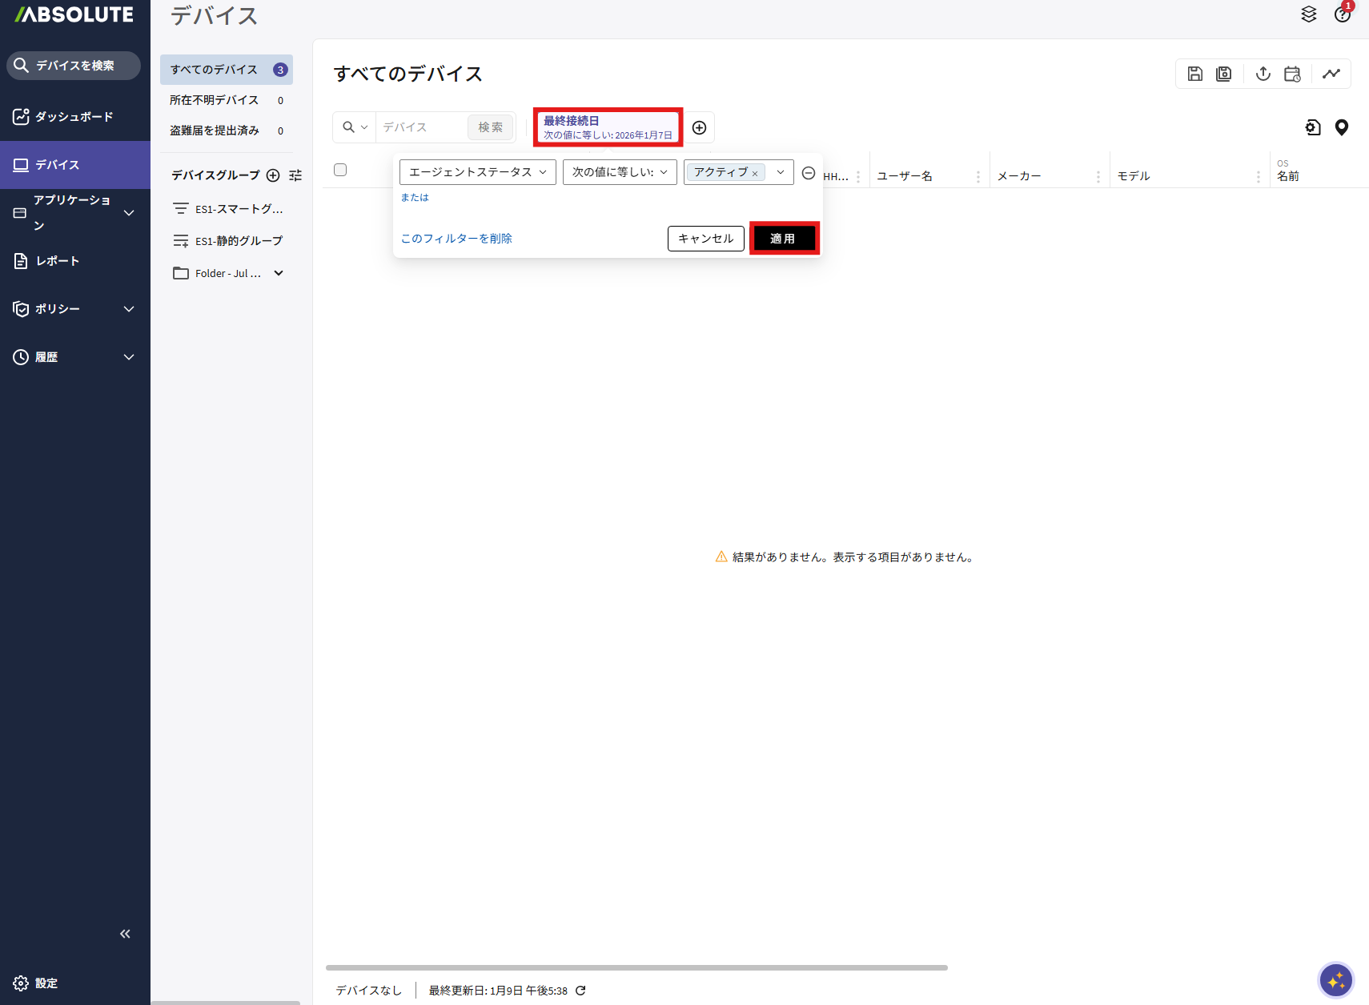Remove the アクティブ tag from filter
1369x1005 pixels.
755,174
